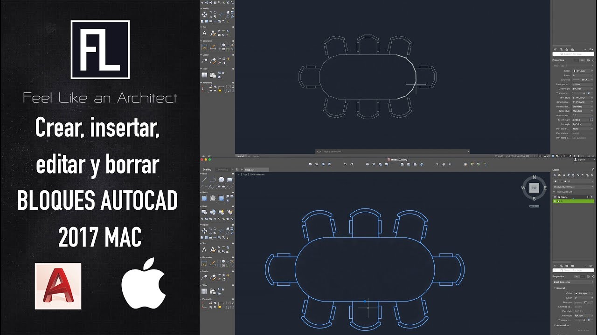Image resolution: width=597 pixels, height=335 pixels.
Task: Select layer 0 row in Layers list
Action: [573, 201]
